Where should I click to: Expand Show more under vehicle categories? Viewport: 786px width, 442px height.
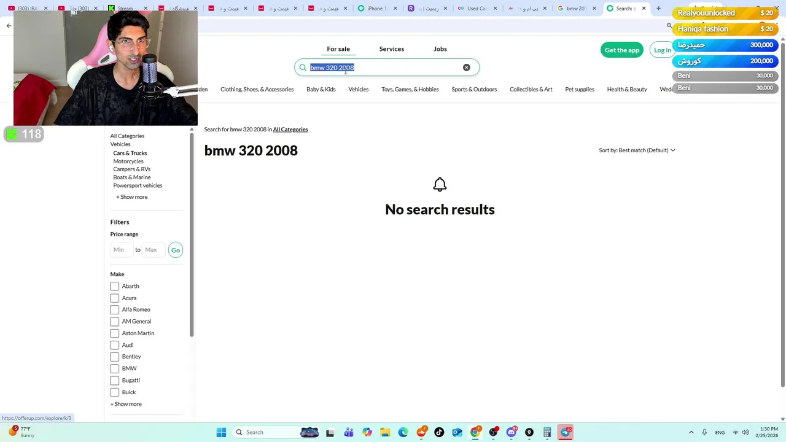click(132, 197)
